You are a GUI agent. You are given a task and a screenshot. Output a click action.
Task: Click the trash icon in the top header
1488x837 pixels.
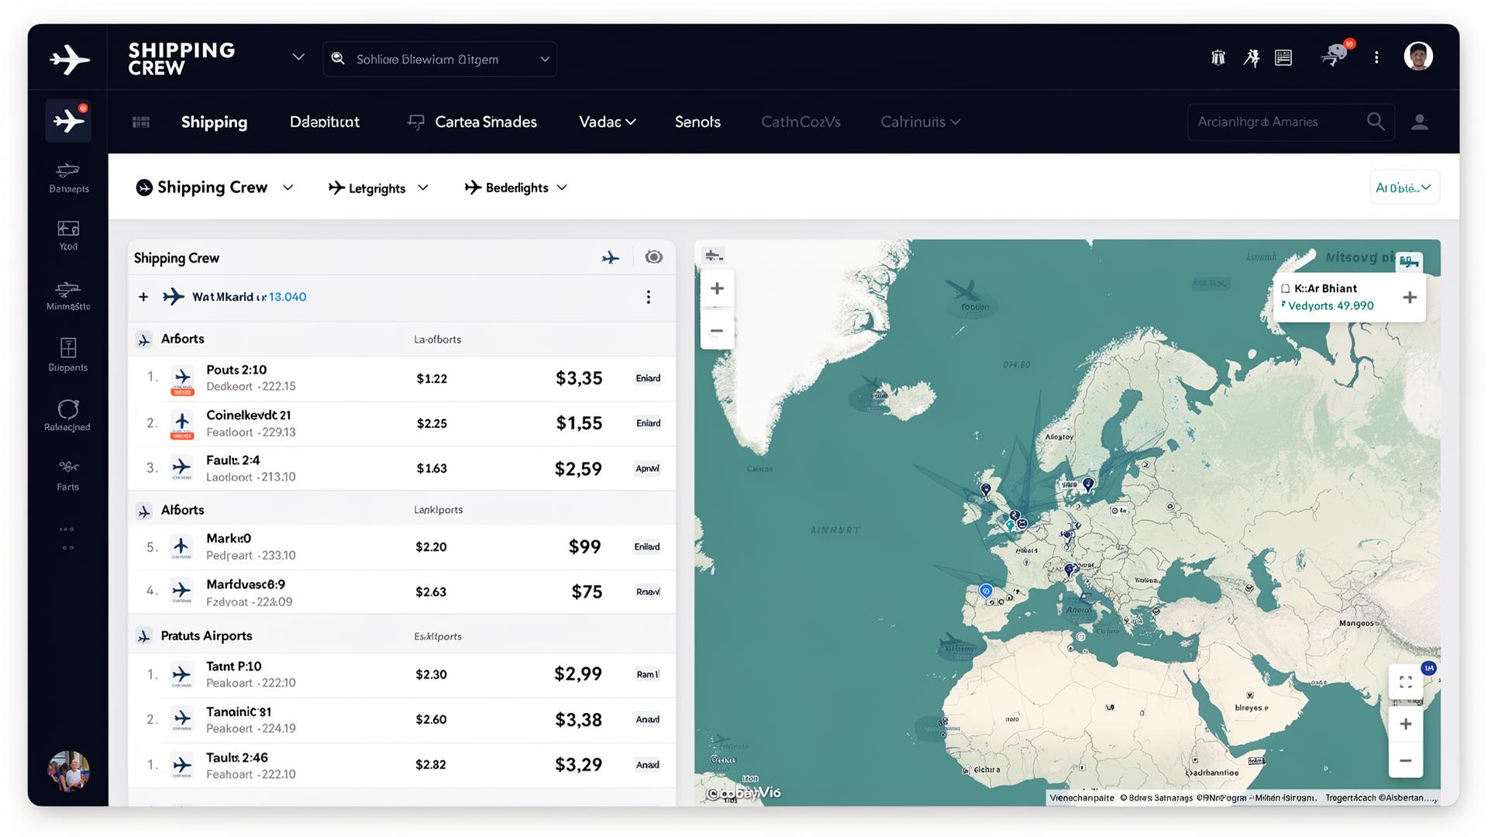click(1218, 57)
